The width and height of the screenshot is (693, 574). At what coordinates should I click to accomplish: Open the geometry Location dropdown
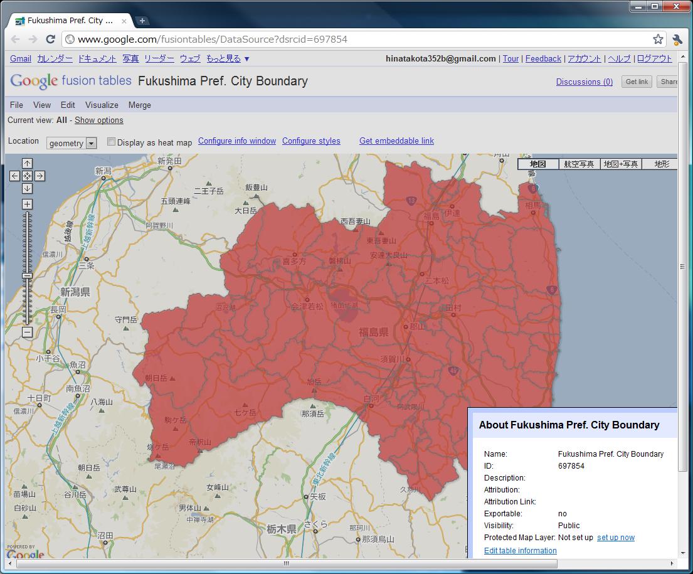point(71,143)
